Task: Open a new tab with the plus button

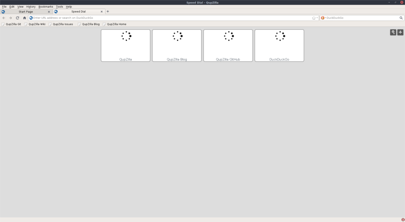Action: [x=108, y=11]
